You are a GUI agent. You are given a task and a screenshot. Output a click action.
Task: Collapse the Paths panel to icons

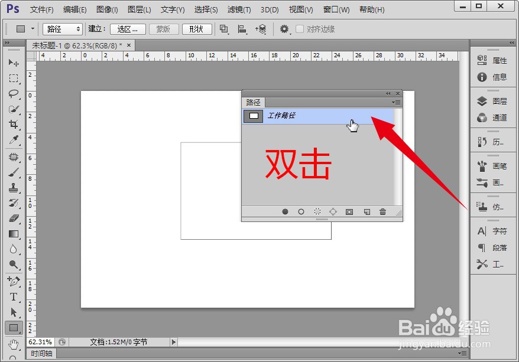point(388,93)
